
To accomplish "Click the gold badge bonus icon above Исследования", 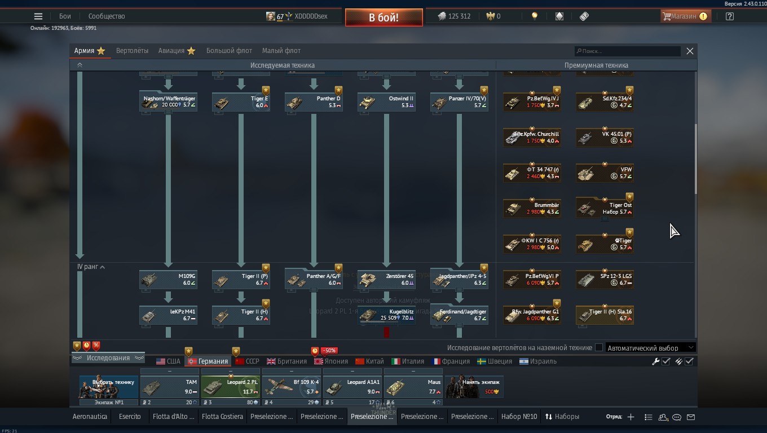I will tap(77, 346).
